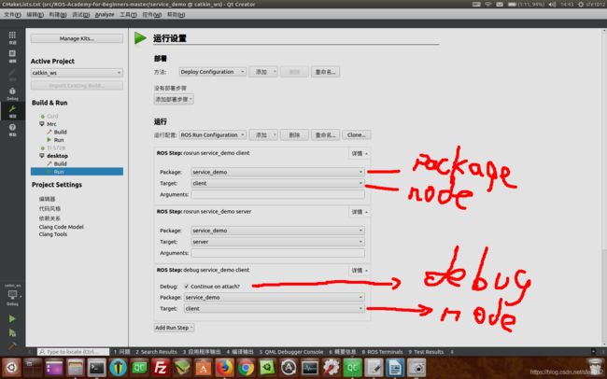
Task: Open the 工具(T) menu
Action: [128, 15]
